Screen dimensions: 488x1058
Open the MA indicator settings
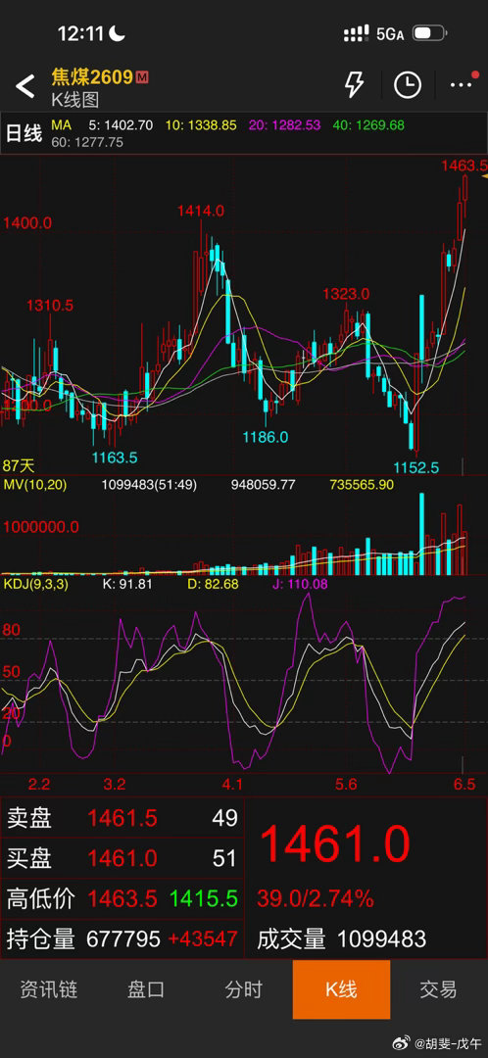[62, 124]
